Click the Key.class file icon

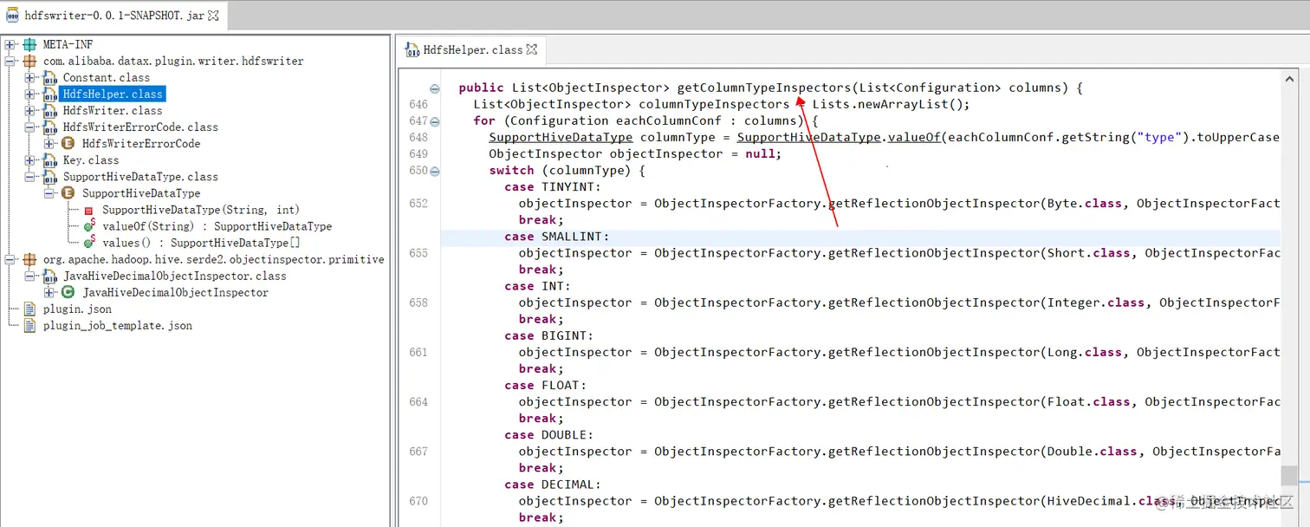[49, 159]
